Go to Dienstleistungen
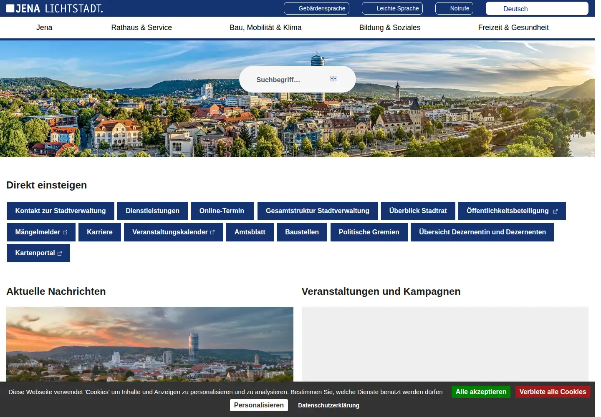Image resolution: width=601 pixels, height=417 pixels. (152, 211)
